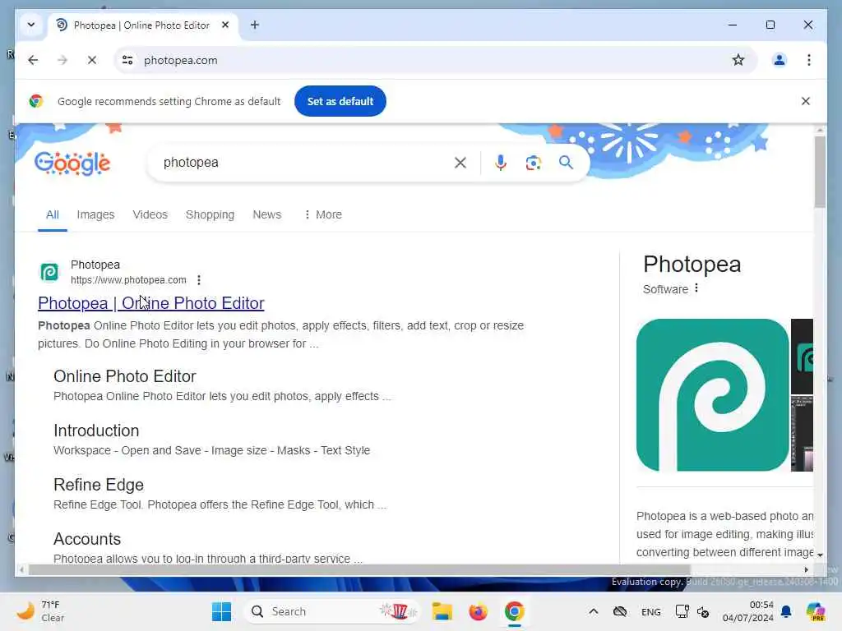Image resolution: width=842 pixels, height=631 pixels.
Task: Click the large Photopea logo thumbnail
Action: (712, 395)
